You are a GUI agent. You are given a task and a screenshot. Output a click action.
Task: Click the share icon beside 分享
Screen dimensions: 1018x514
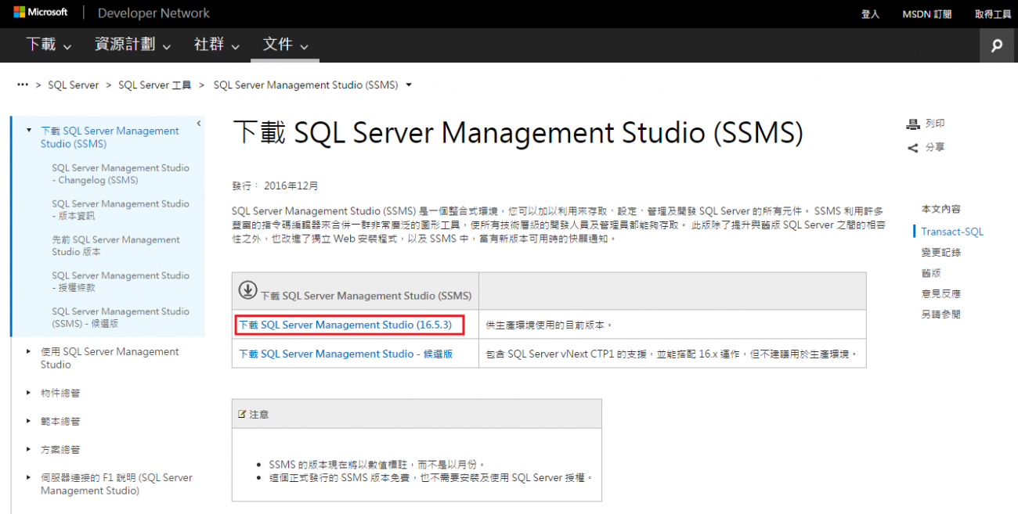point(912,147)
